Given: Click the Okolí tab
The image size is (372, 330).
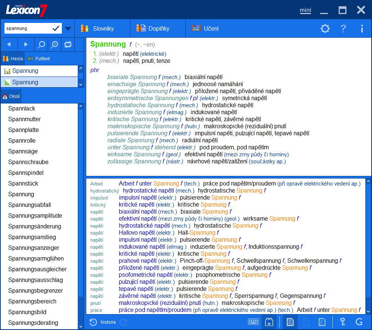Looking at the screenshot, I should [x=11, y=96].
